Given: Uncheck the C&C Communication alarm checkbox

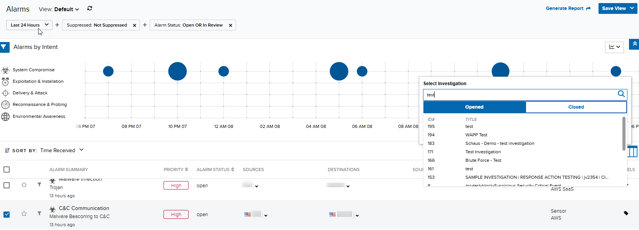Looking at the screenshot, I should pos(7,214).
